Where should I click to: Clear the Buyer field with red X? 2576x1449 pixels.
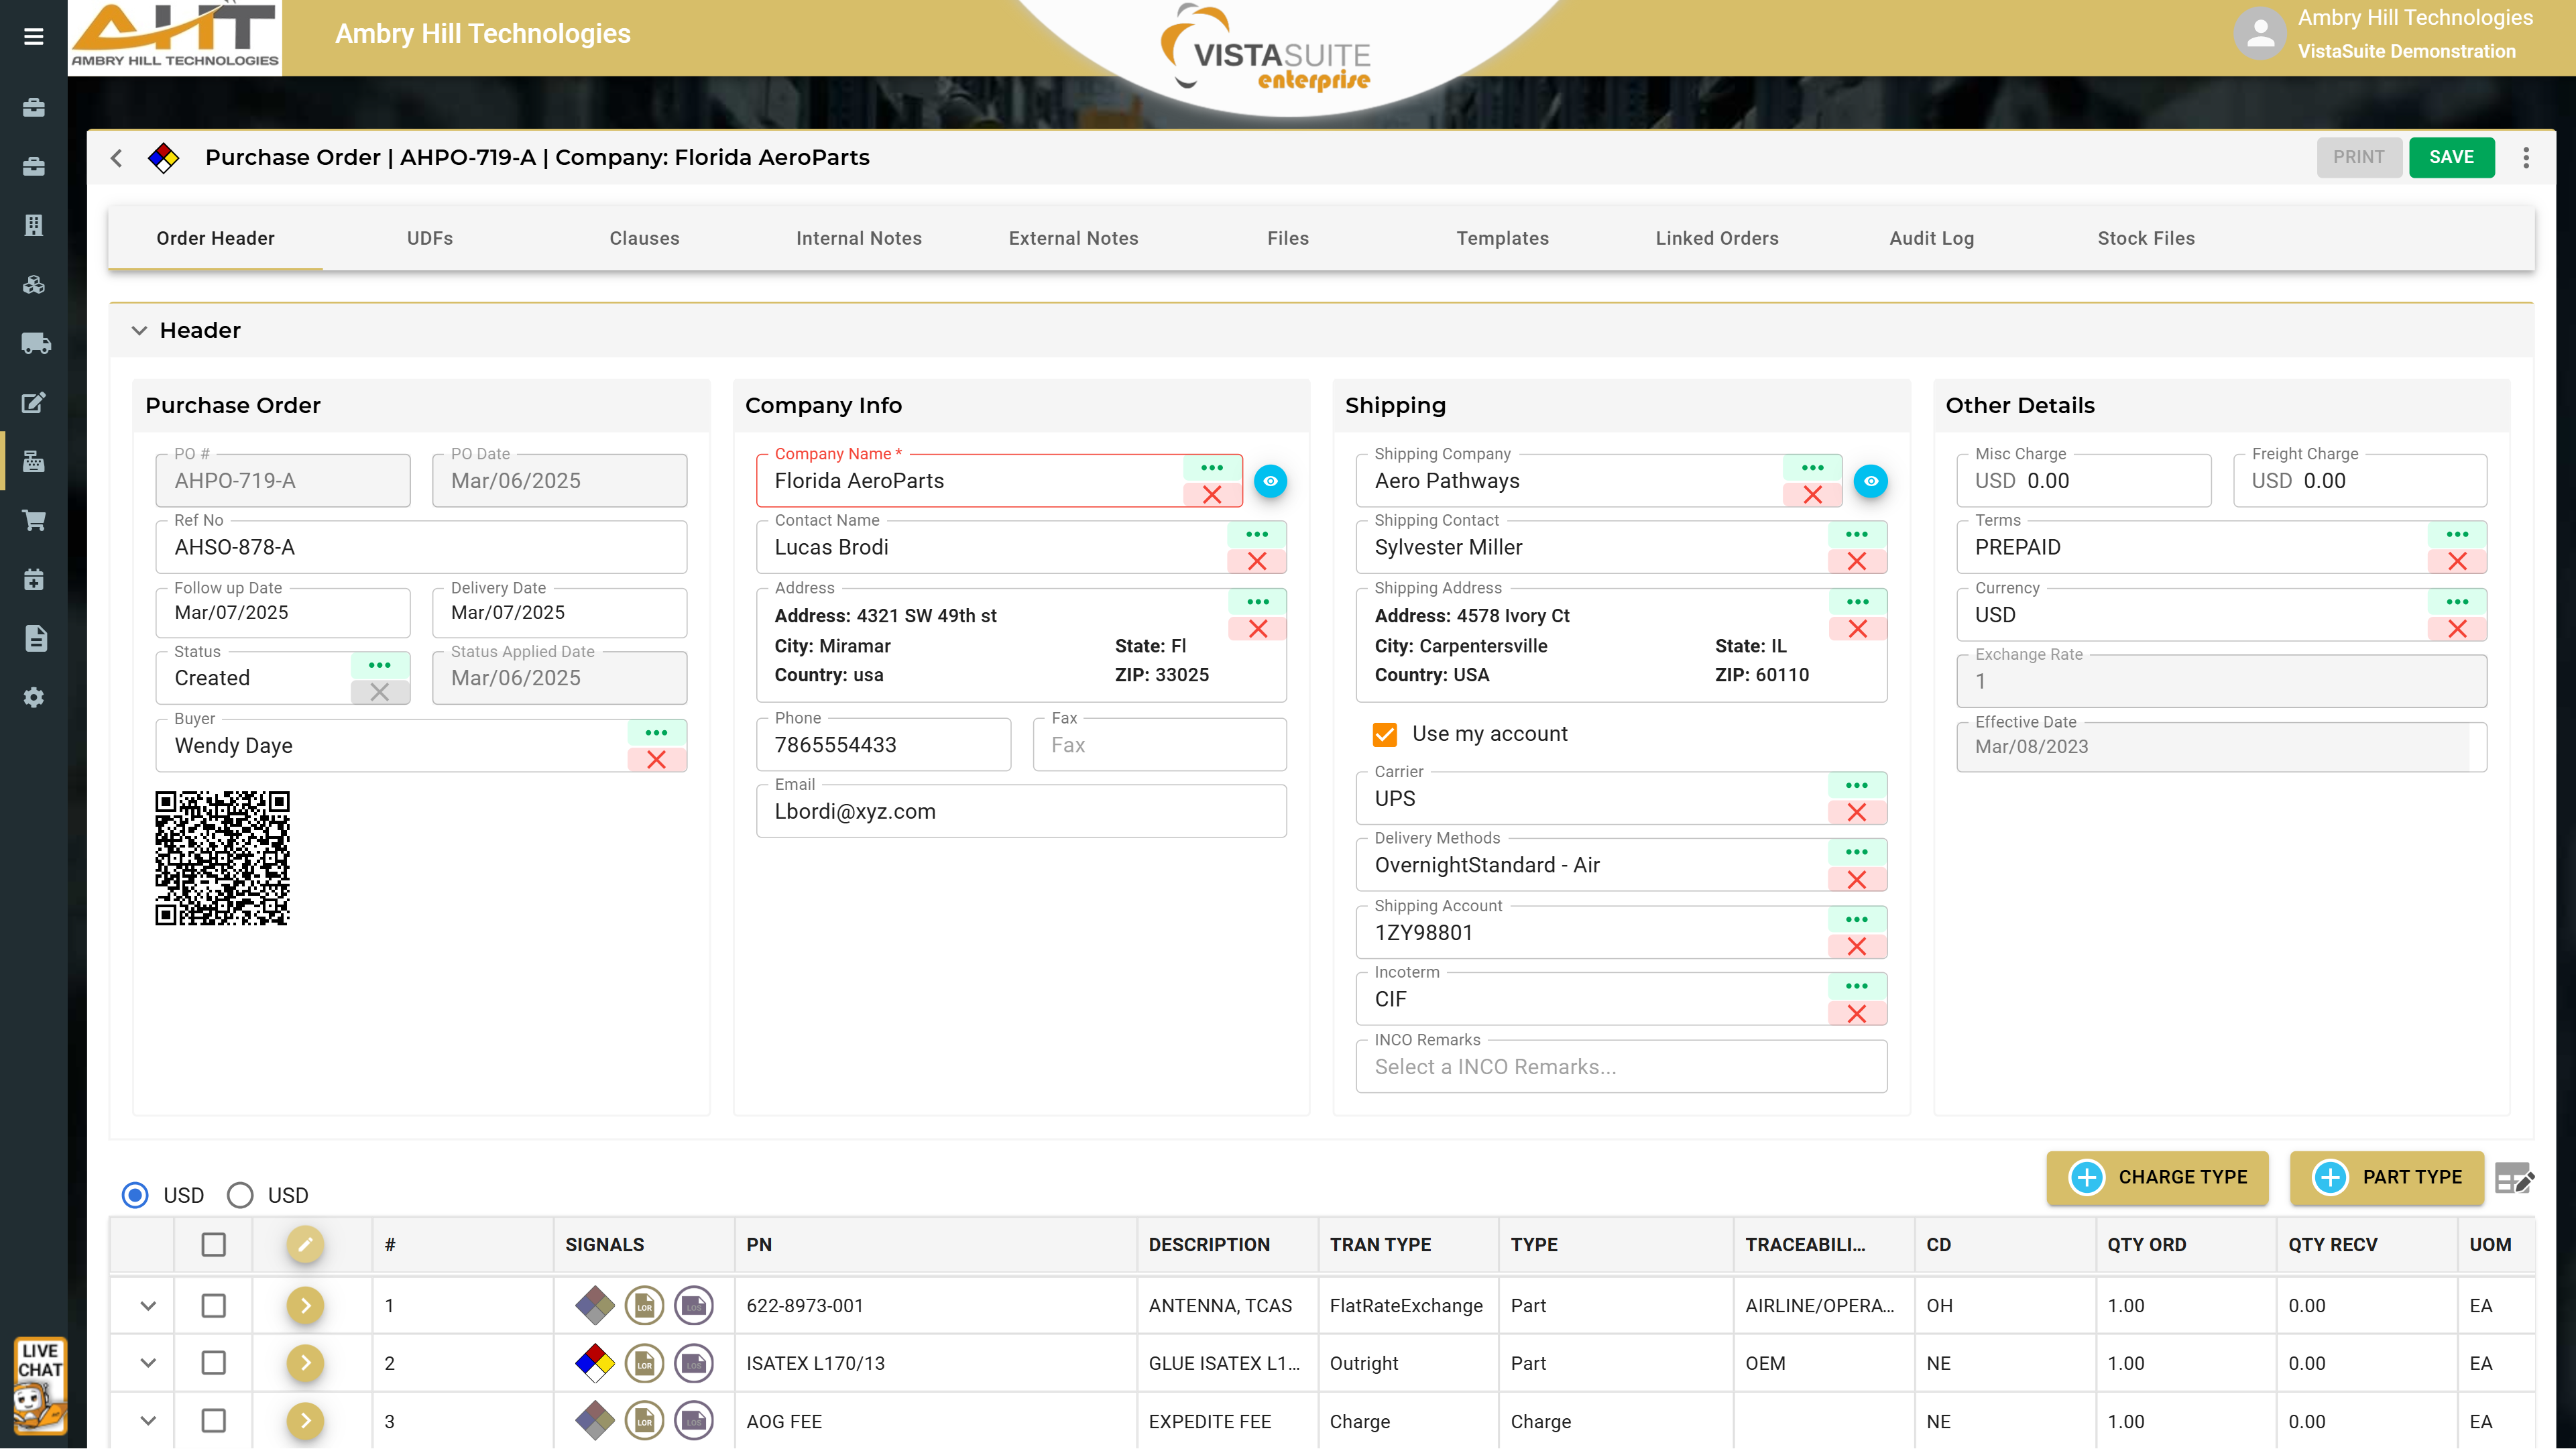click(x=656, y=760)
